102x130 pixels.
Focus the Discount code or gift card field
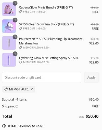tap(42, 77)
